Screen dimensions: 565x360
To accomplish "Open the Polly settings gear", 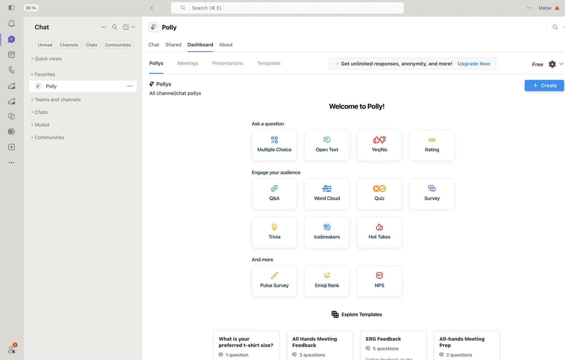I will (552, 64).
